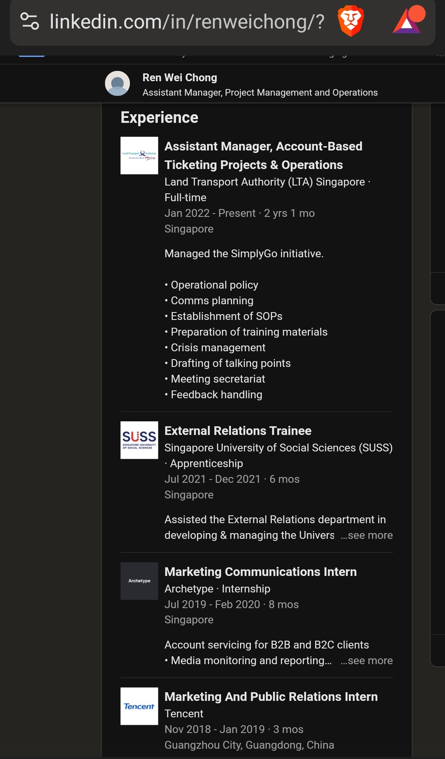The image size is (445, 759).
Task: Click the linkedin.com/in/renweichong URL field
Action: [187, 21]
